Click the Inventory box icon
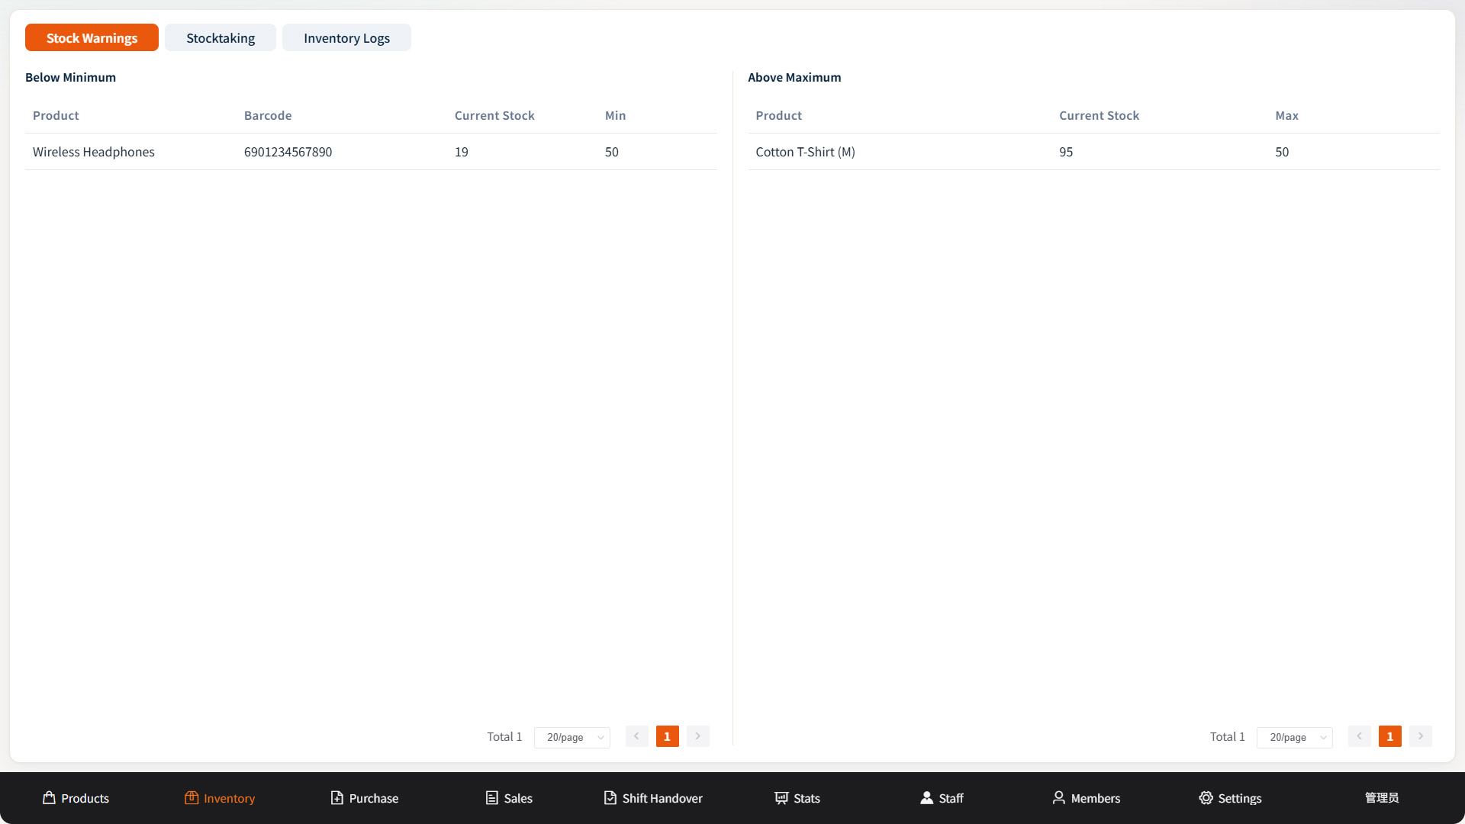The image size is (1465, 824). pyautogui.click(x=192, y=798)
